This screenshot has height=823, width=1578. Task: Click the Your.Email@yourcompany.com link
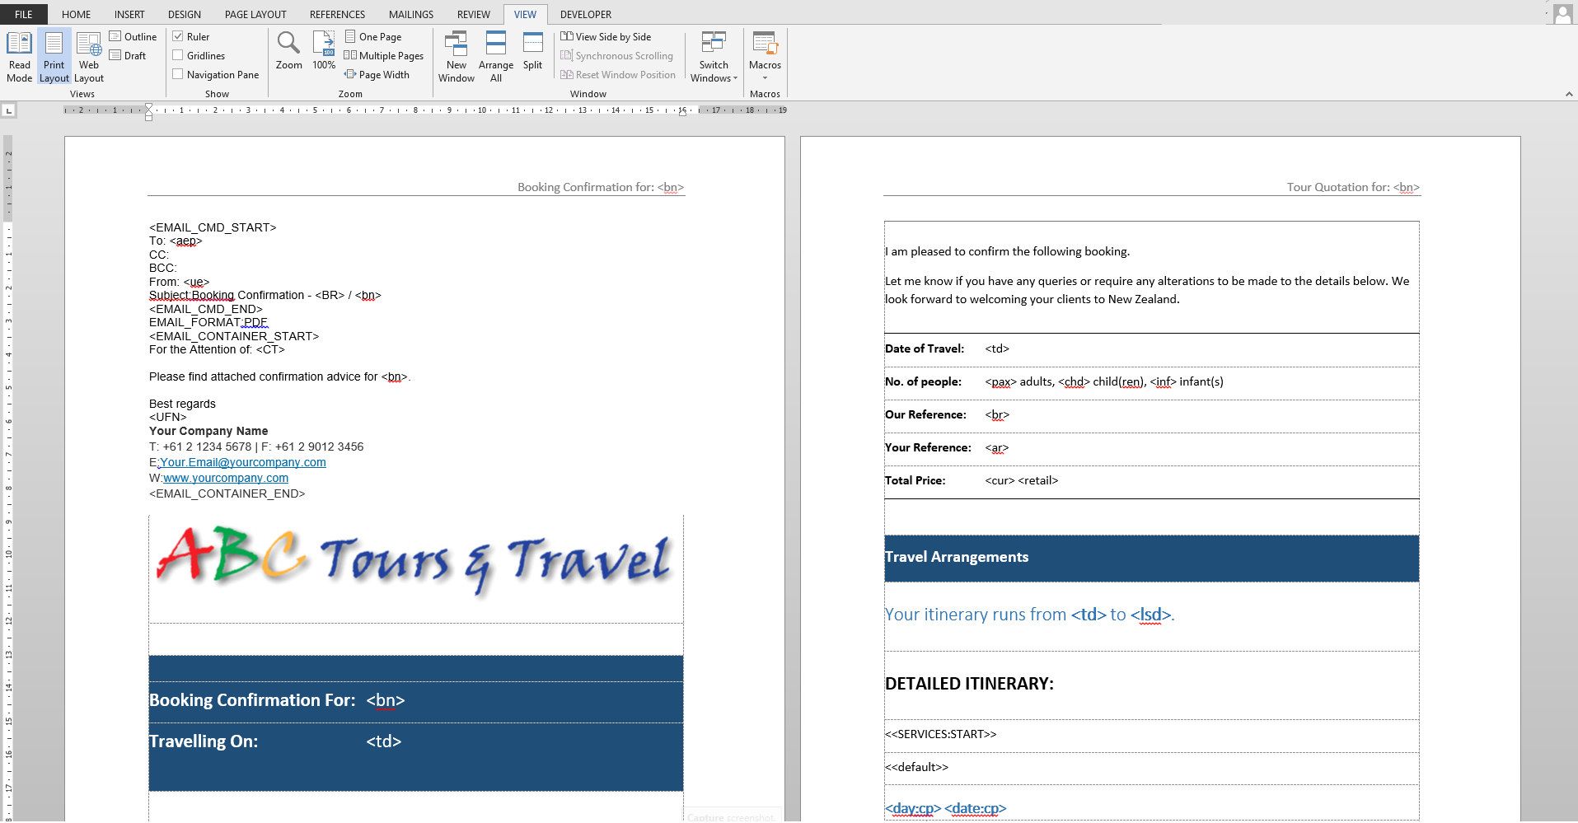[243, 462]
